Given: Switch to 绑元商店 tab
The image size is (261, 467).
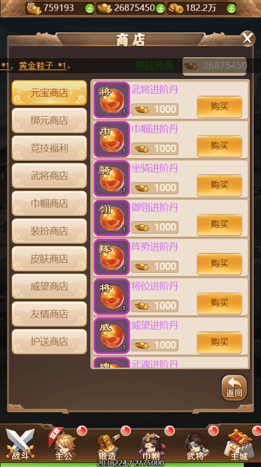Looking at the screenshot, I should [50, 120].
